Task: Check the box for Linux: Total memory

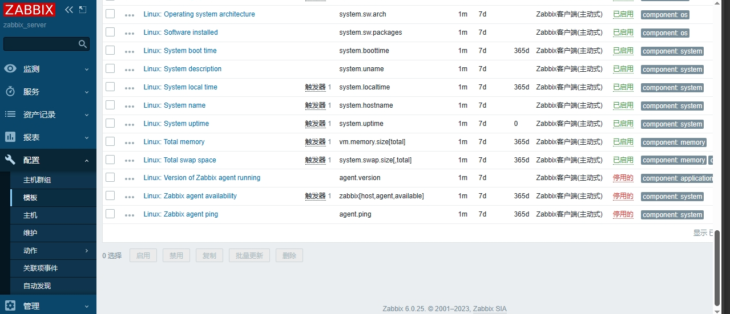Action: click(110, 141)
